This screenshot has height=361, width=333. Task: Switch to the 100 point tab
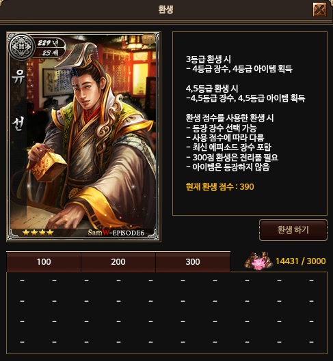pyautogui.click(x=44, y=262)
